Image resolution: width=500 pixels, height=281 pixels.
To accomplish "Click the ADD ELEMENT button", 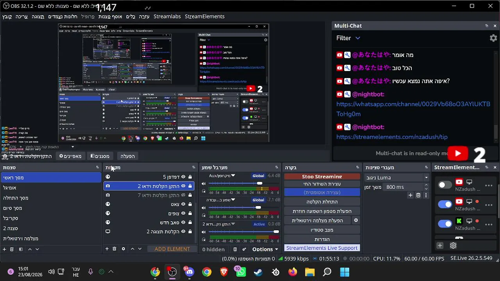I will (172, 249).
